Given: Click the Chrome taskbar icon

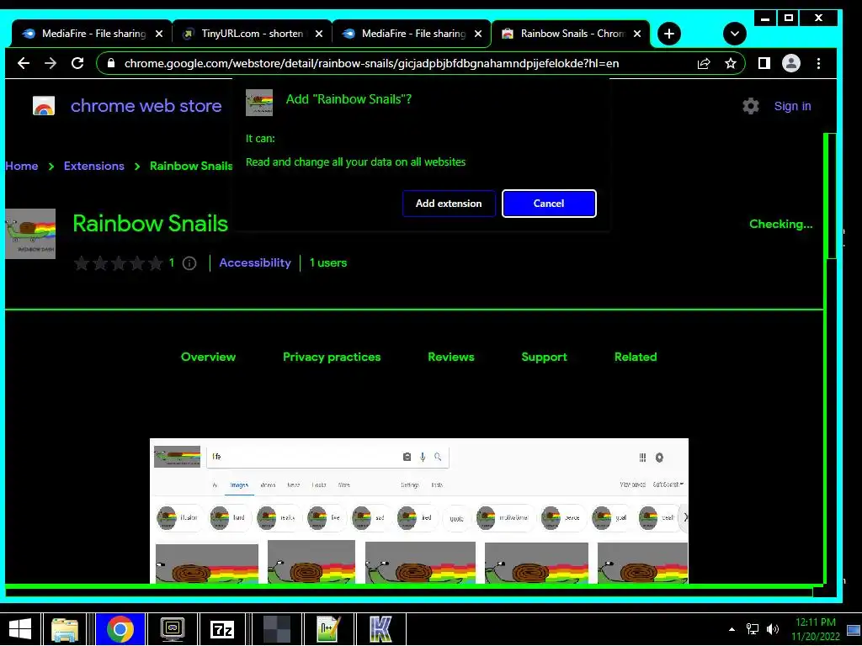Looking at the screenshot, I should [120, 629].
